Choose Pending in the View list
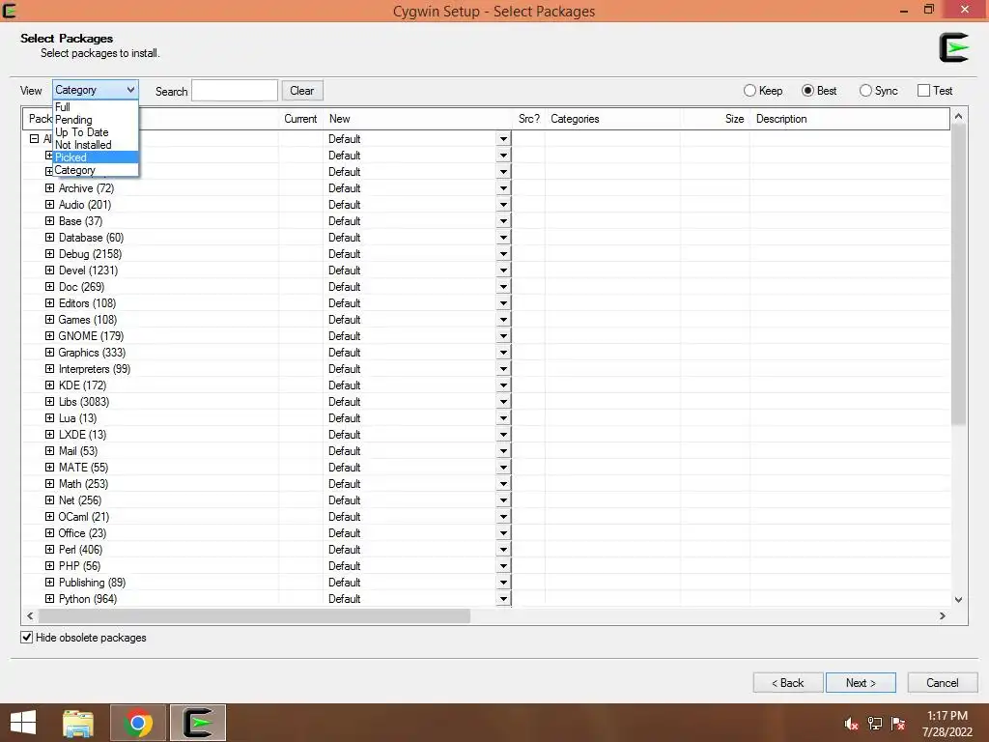Screen dimensions: 989x742 coord(96,119)
